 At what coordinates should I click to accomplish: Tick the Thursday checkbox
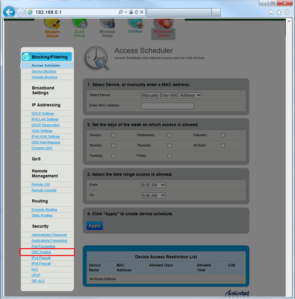click(x=169, y=146)
